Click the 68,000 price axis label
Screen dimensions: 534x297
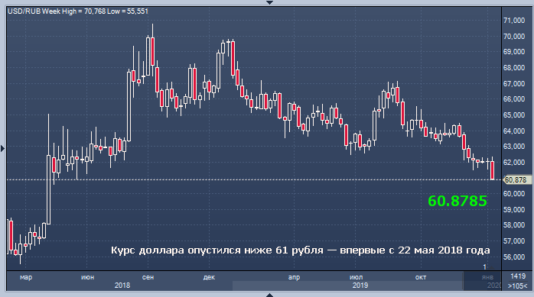514,68
